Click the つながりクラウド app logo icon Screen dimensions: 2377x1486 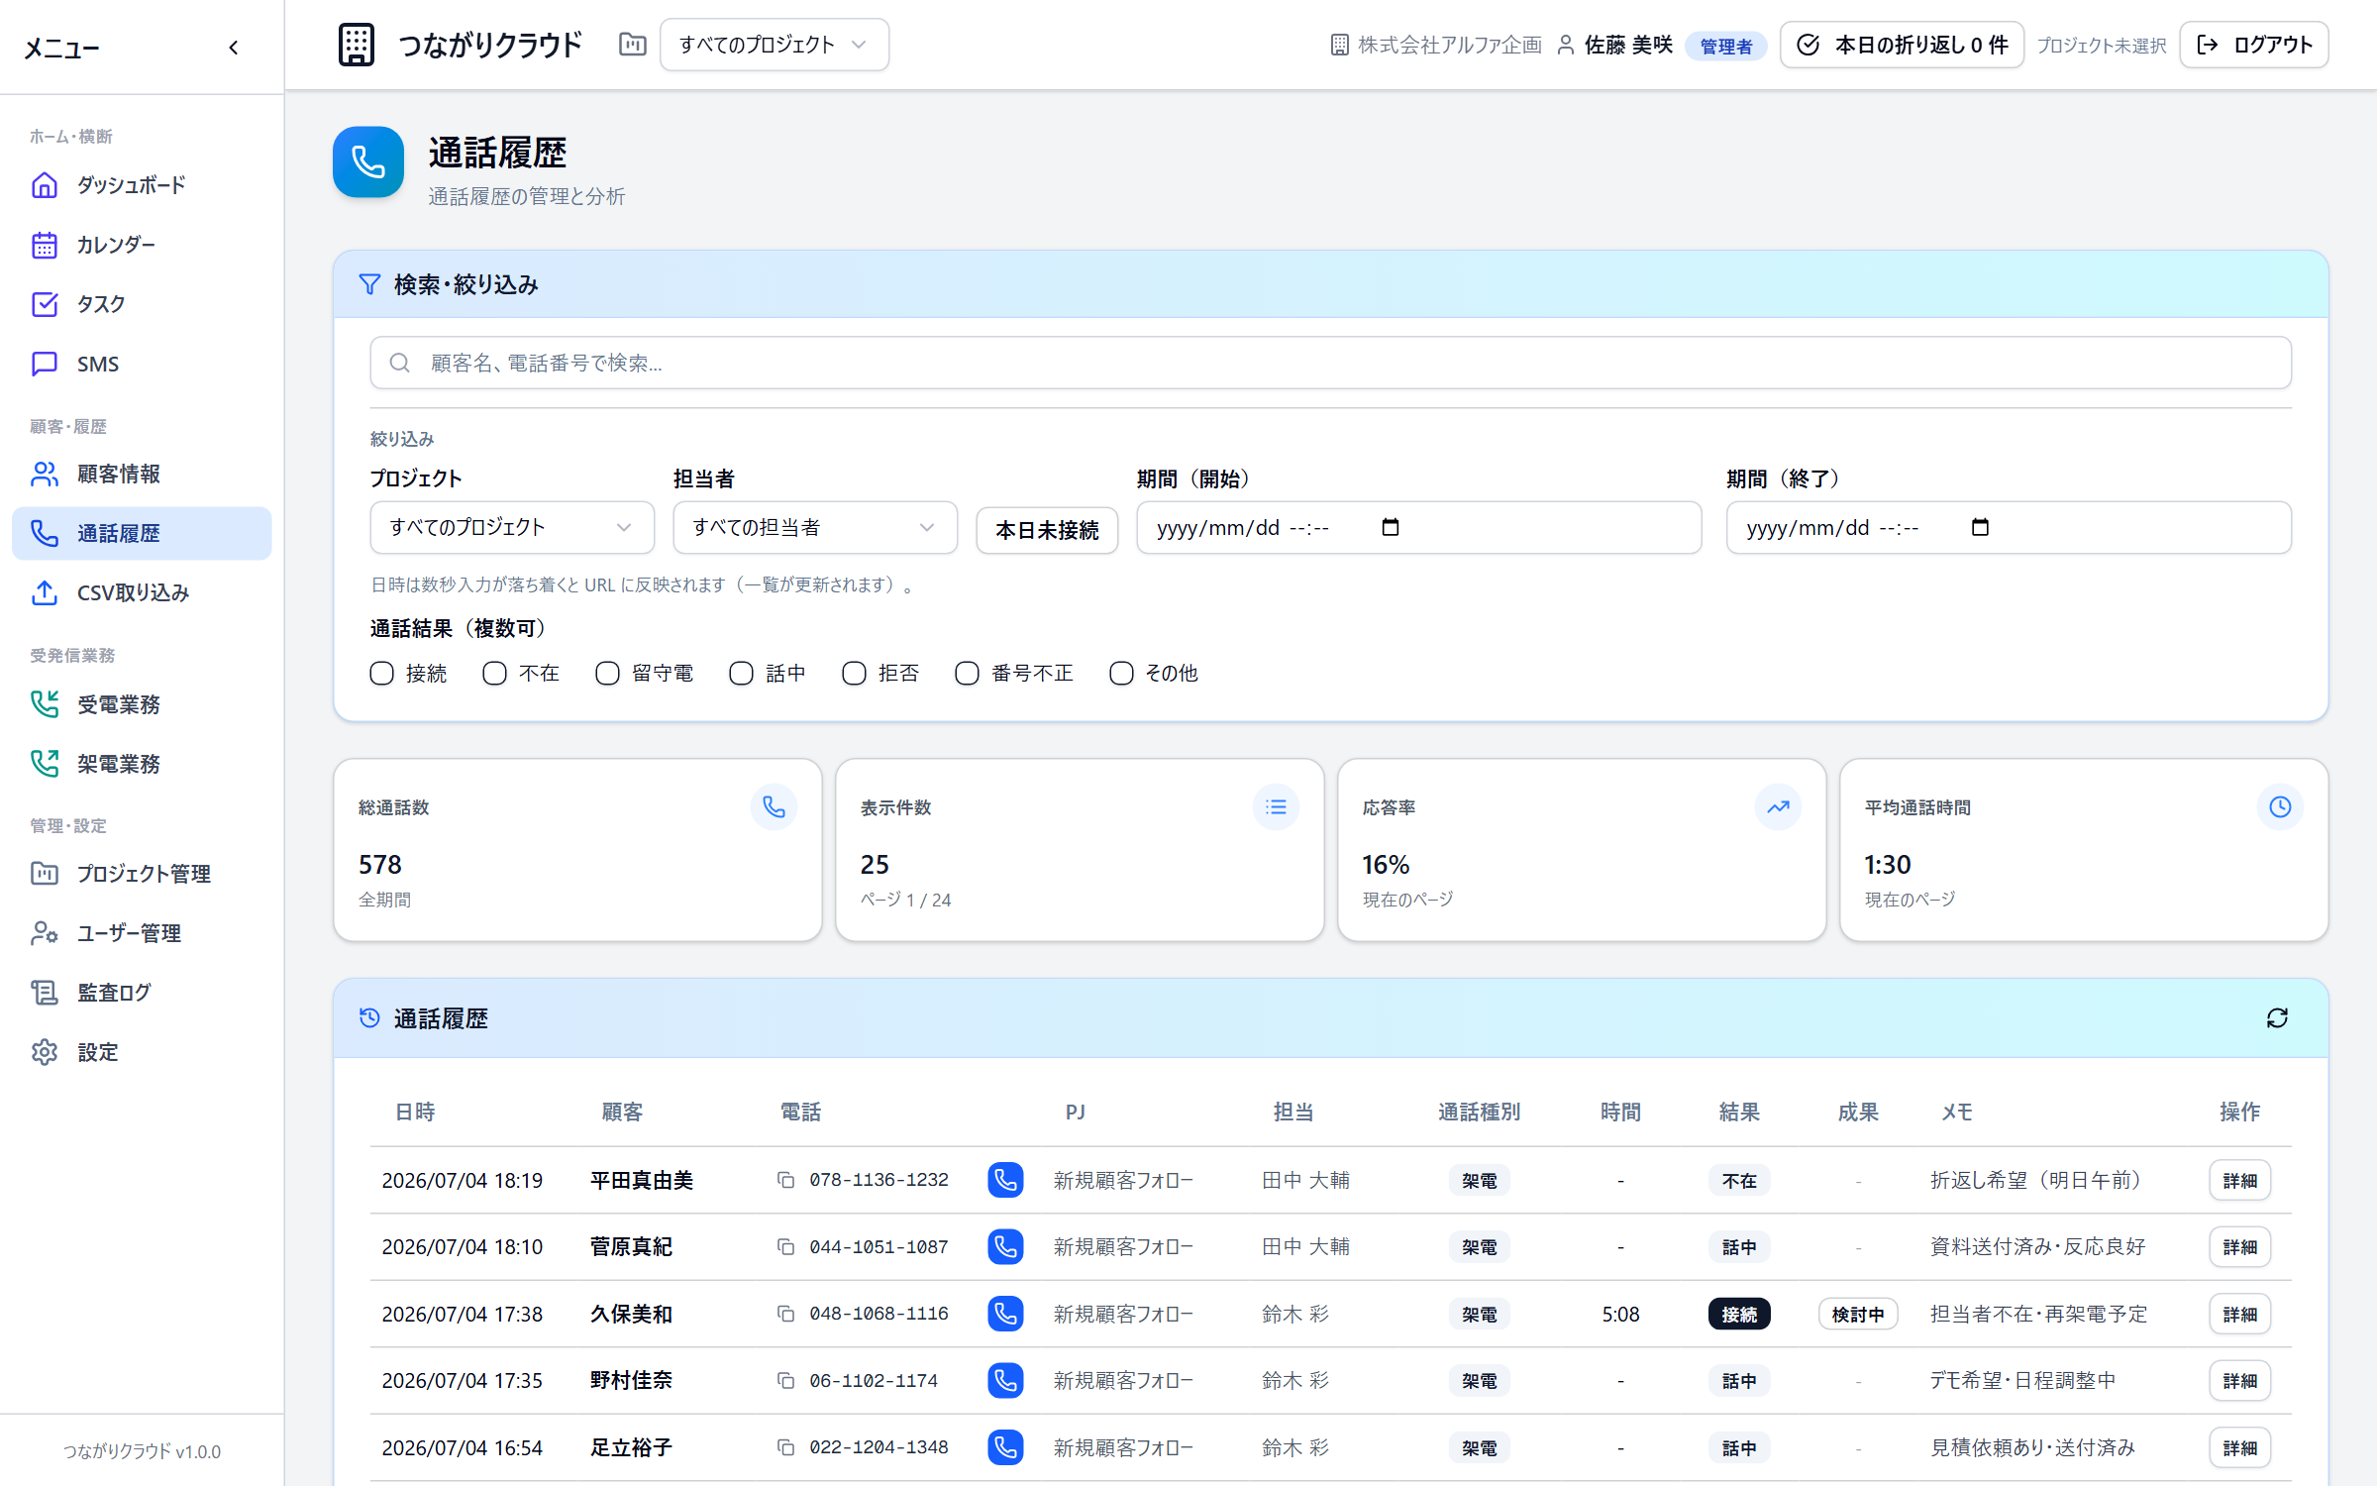coord(357,45)
